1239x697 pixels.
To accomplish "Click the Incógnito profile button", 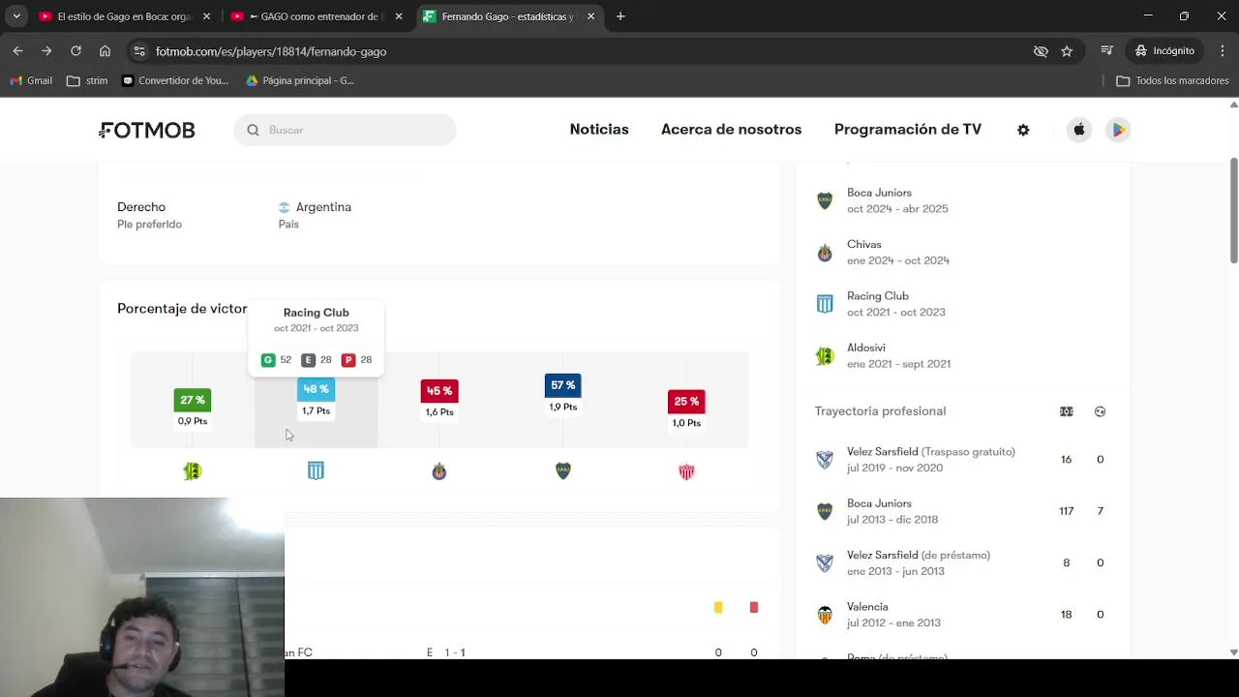I will click(x=1164, y=51).
